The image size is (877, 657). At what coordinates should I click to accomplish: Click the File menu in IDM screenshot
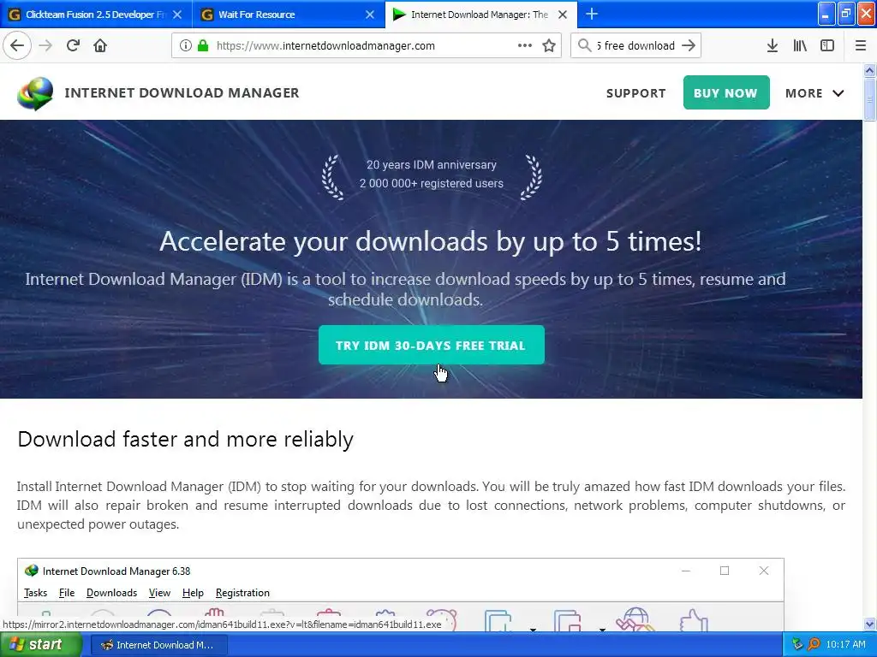click(x=67, y=593)
